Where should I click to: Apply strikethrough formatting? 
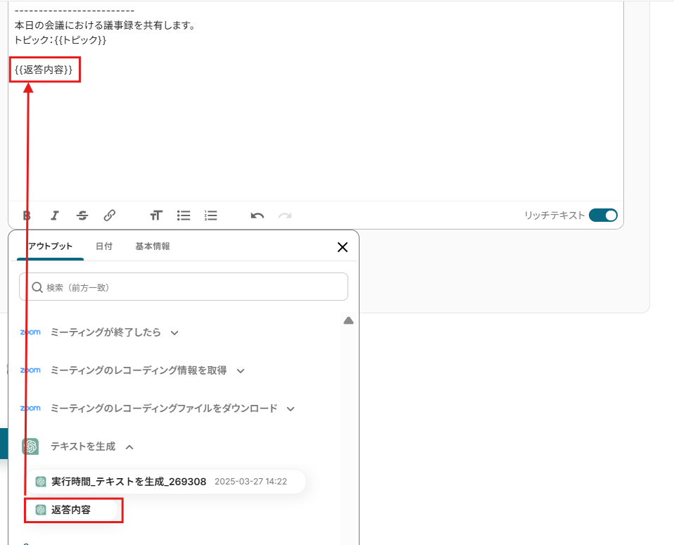click(82, 215)
